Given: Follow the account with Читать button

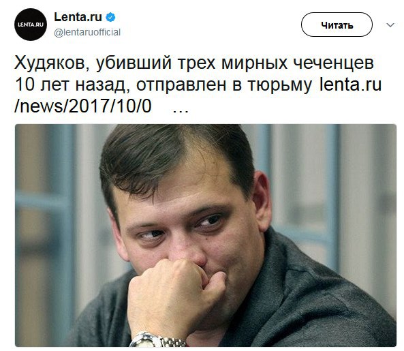Looking at the screenshot, I should click(x=337, y=25).
